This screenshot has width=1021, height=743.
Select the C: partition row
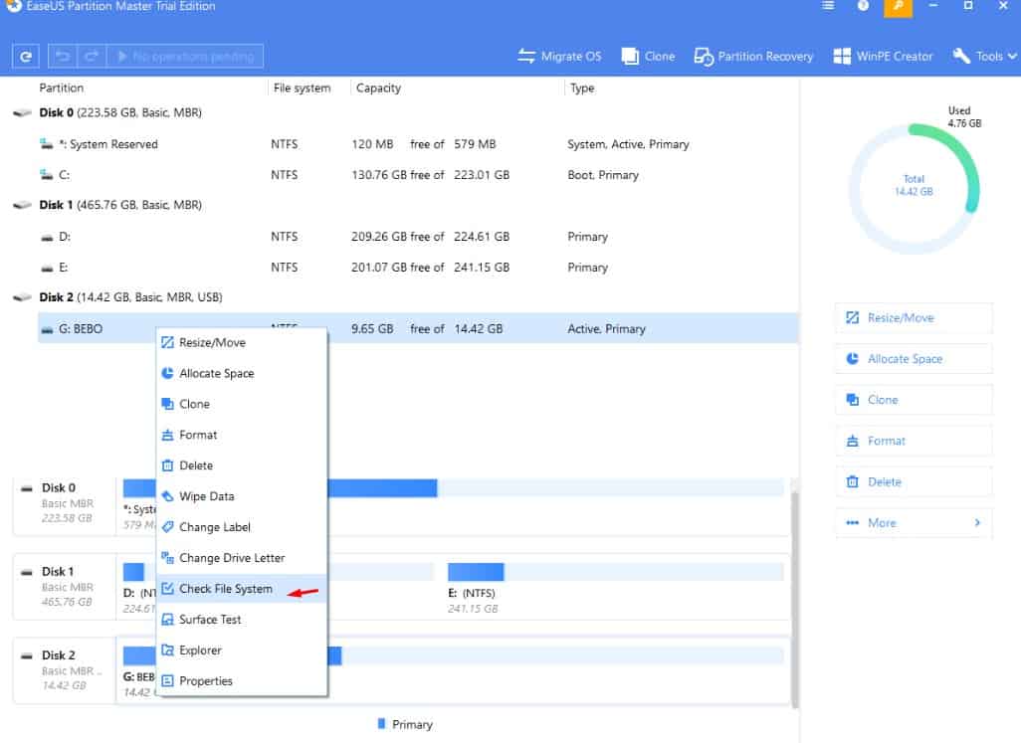pos(417,175)
